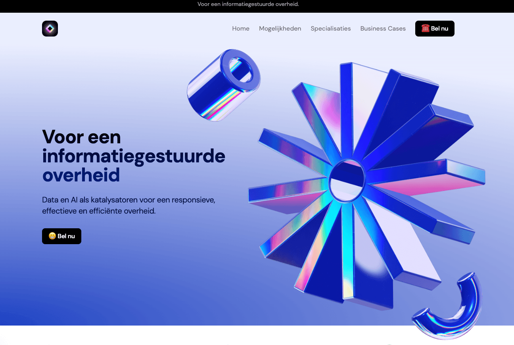Go to the Home page
Viewport: 514px width, 345px height.
tap(241, 29)
